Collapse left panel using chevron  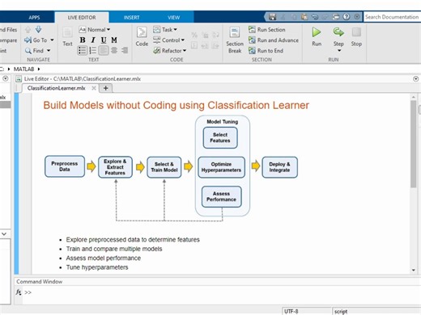pyautogui.click(x=4, y=234)
